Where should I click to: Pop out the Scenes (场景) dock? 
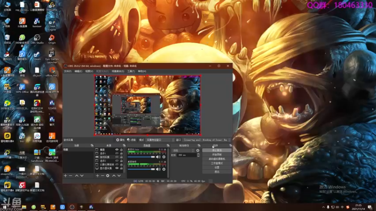(92, 145)
